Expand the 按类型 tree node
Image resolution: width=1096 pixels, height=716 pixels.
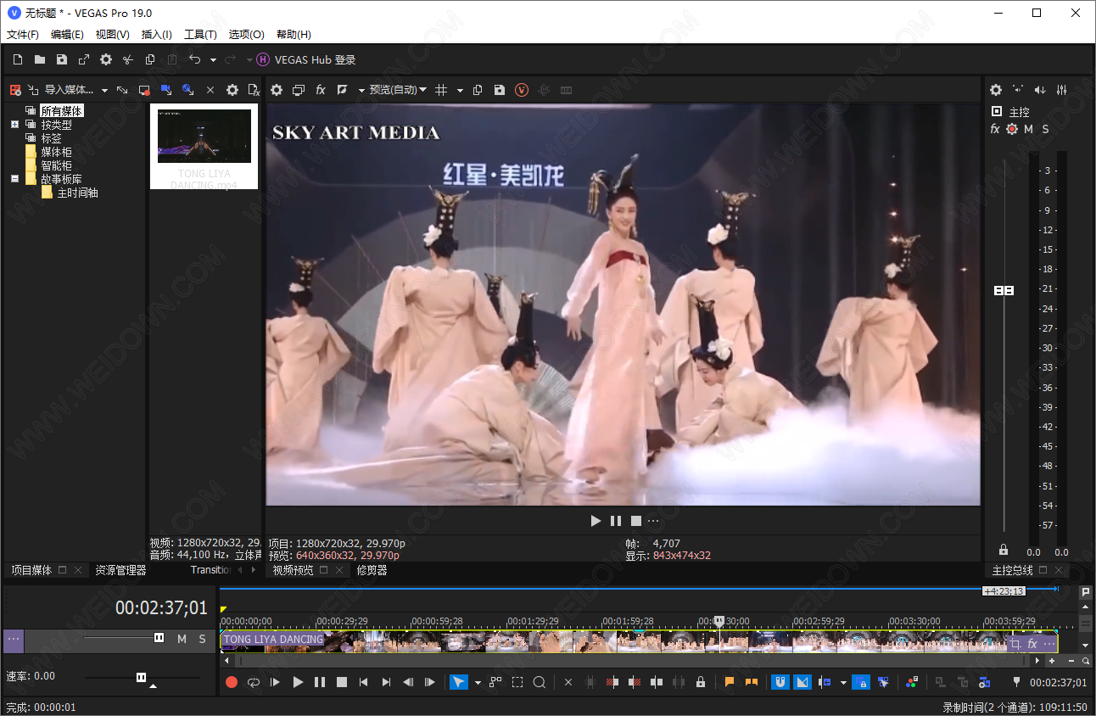pos(14,125)
